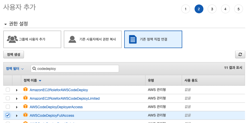The height and width of the screenshot is (123, 247).
Task: Click the orange box icon for AWSCodeDeployFullAccess
Action: [25, 115]
